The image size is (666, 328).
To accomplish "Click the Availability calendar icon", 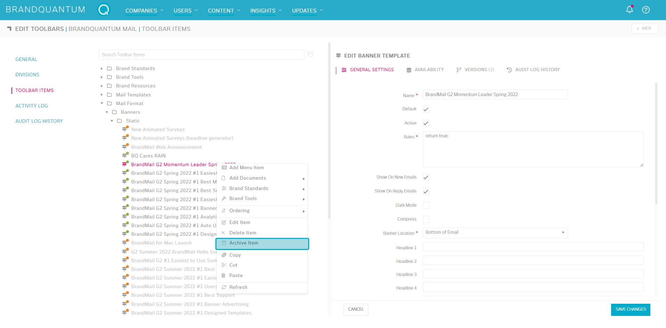I will [x=409, y=70].
